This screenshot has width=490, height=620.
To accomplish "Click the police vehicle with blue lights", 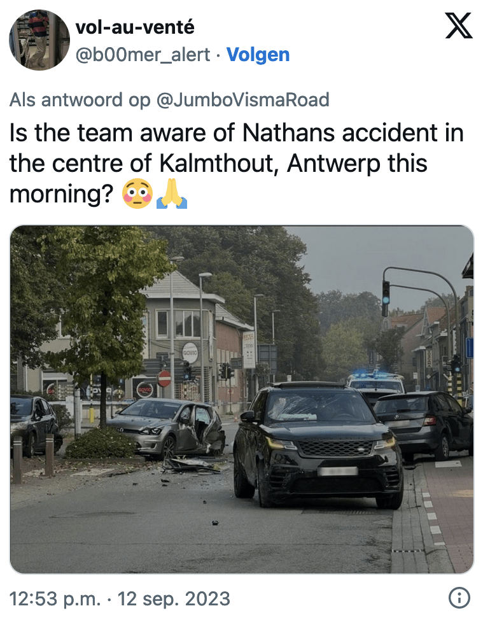I will click(x=375, y=383).
